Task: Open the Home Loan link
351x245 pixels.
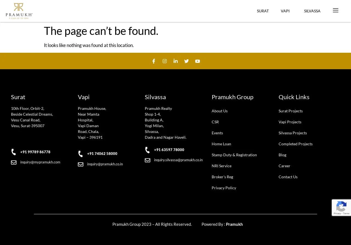Action: [221, 144]
